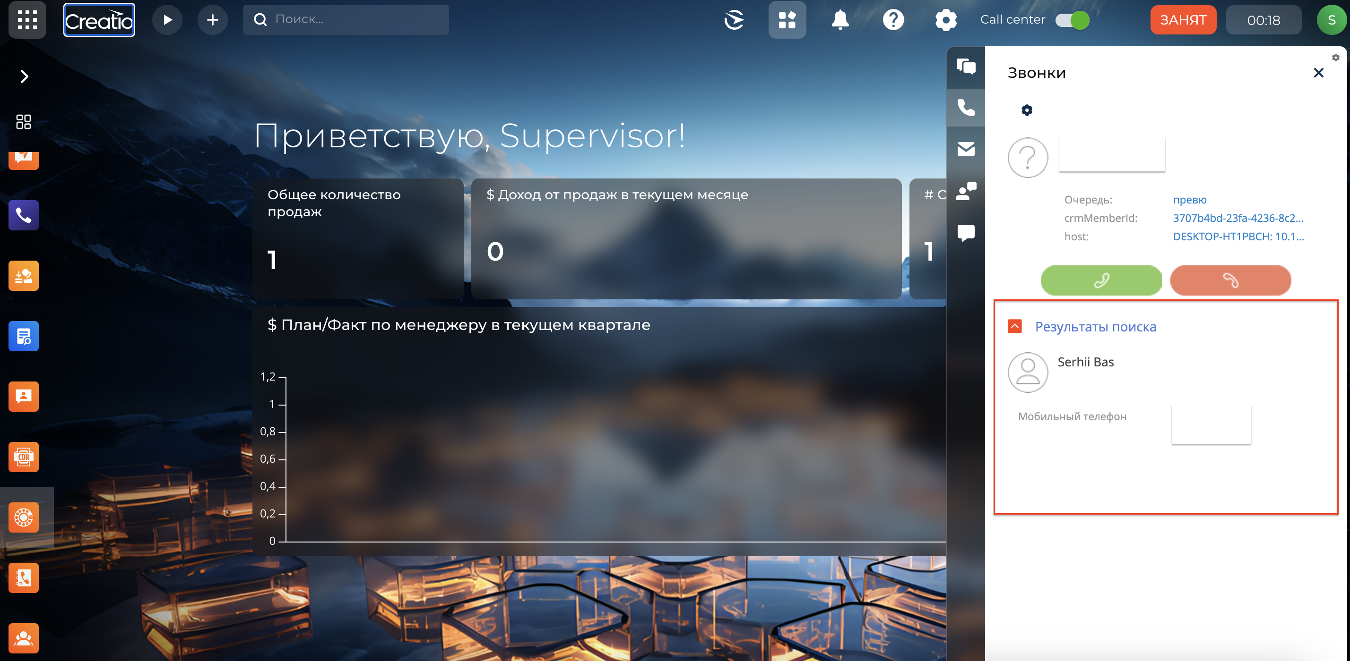
Task: Open call settings gear under Звонки
Action: tap(1027, 110)
